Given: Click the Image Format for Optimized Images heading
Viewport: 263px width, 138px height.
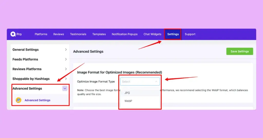Looking at the screenshot, I should tap(119, 72).
